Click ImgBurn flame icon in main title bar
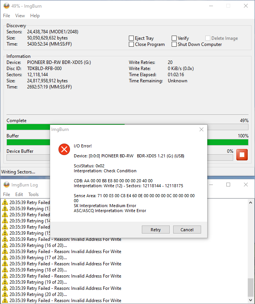 [6, 6]
